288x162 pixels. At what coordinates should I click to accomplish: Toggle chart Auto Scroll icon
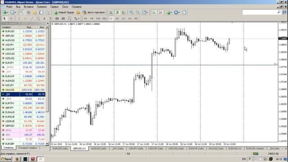click(x=154, y=13)
